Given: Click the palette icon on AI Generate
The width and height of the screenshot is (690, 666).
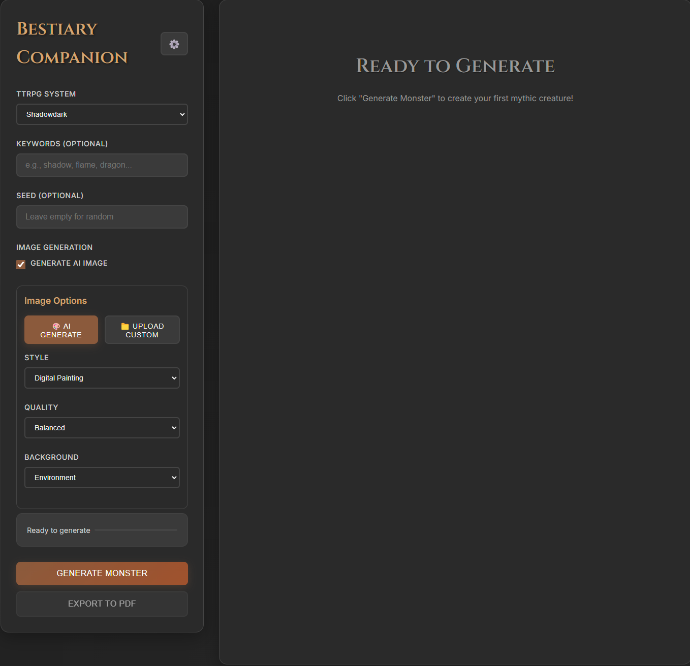Looking at the screenshot, I should pos(56,326).
